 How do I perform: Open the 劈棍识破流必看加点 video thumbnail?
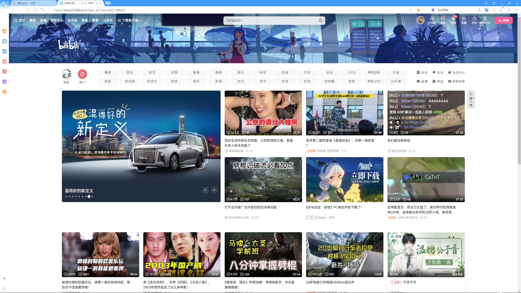click(x=263, y=180)
